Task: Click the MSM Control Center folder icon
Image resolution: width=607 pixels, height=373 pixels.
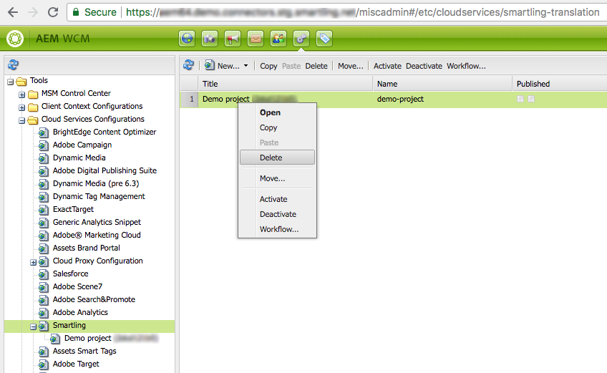Action: [x=34, y=94]
